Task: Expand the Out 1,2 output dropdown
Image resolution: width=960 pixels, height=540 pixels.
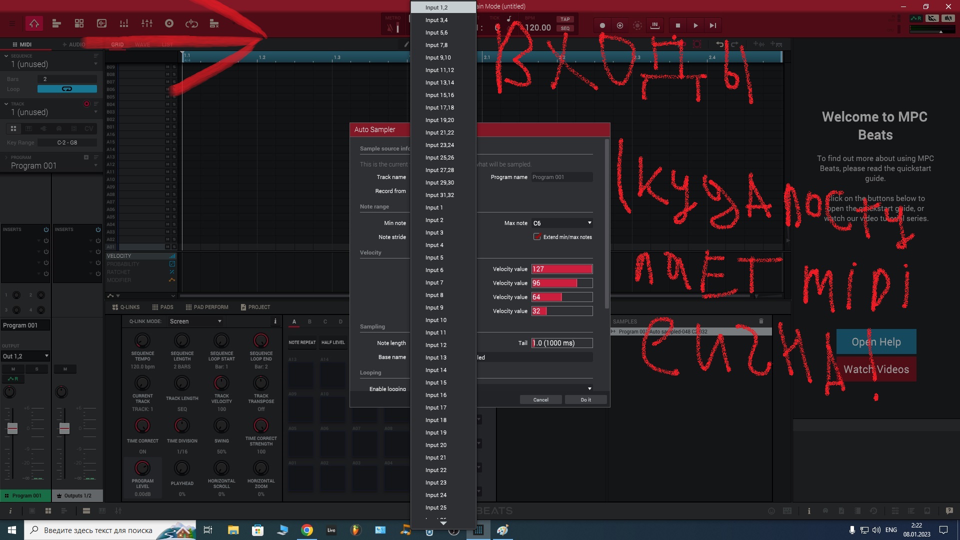Action: 25,356
